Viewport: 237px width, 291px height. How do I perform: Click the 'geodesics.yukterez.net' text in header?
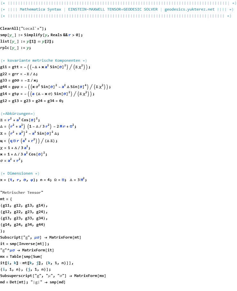point(189,9)
